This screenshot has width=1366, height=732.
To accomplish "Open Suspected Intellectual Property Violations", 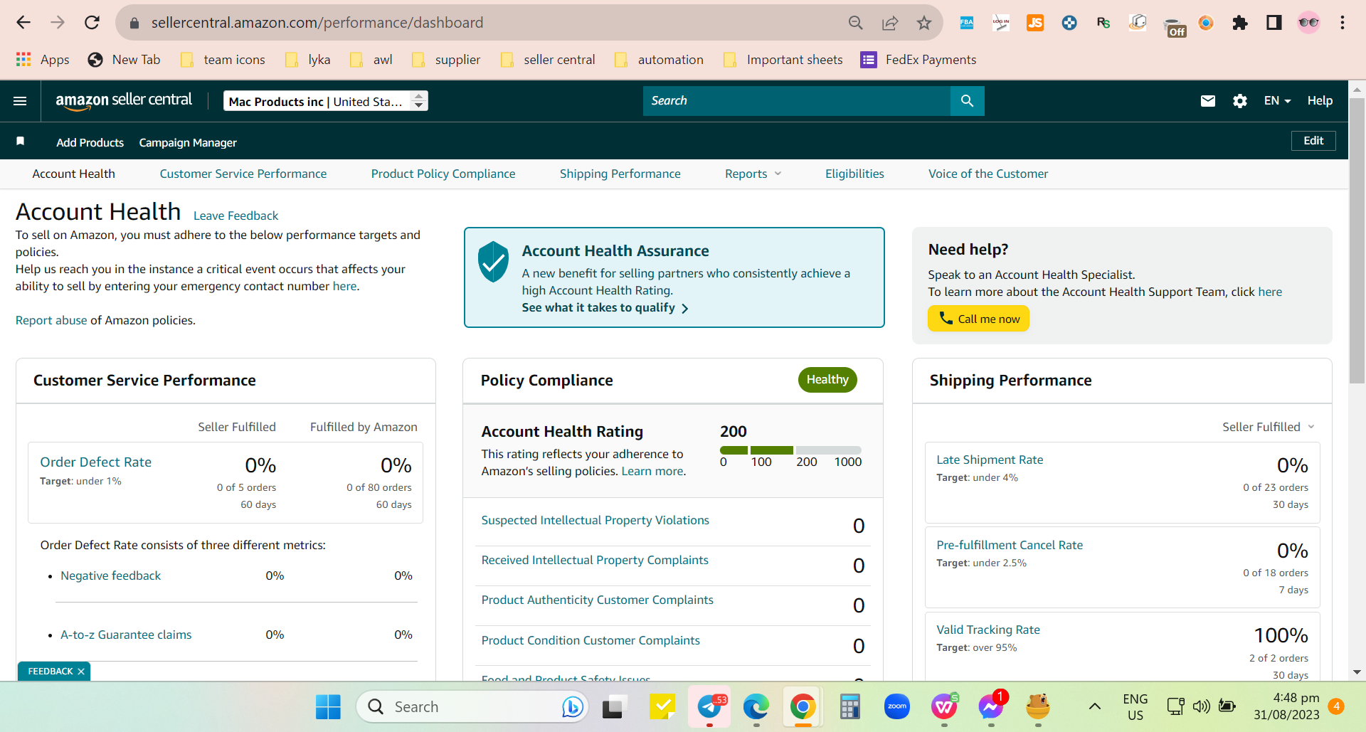I will [595, 520].
